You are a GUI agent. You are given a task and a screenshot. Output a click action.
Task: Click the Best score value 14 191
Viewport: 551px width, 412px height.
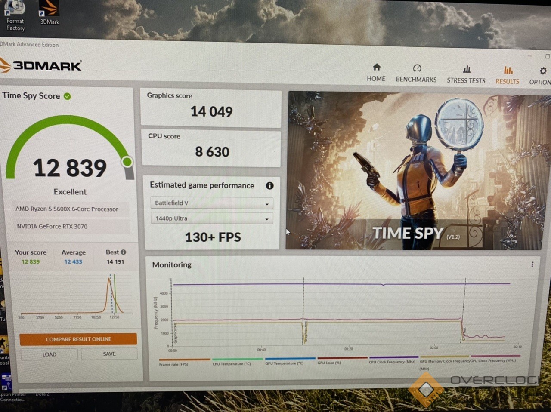tap(115, 261)
